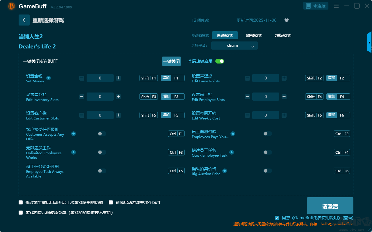Click minus button for Edit Fame Points

(247, 78)
